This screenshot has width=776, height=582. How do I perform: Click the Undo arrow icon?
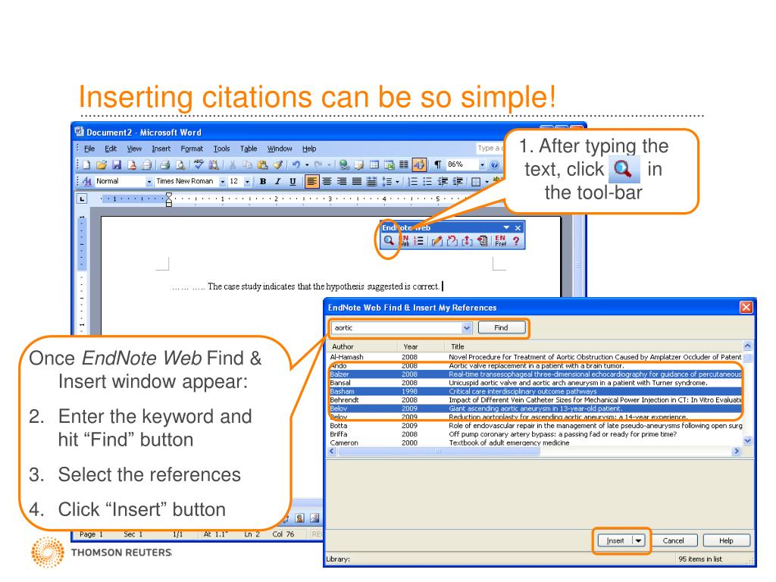pos(296,164)
